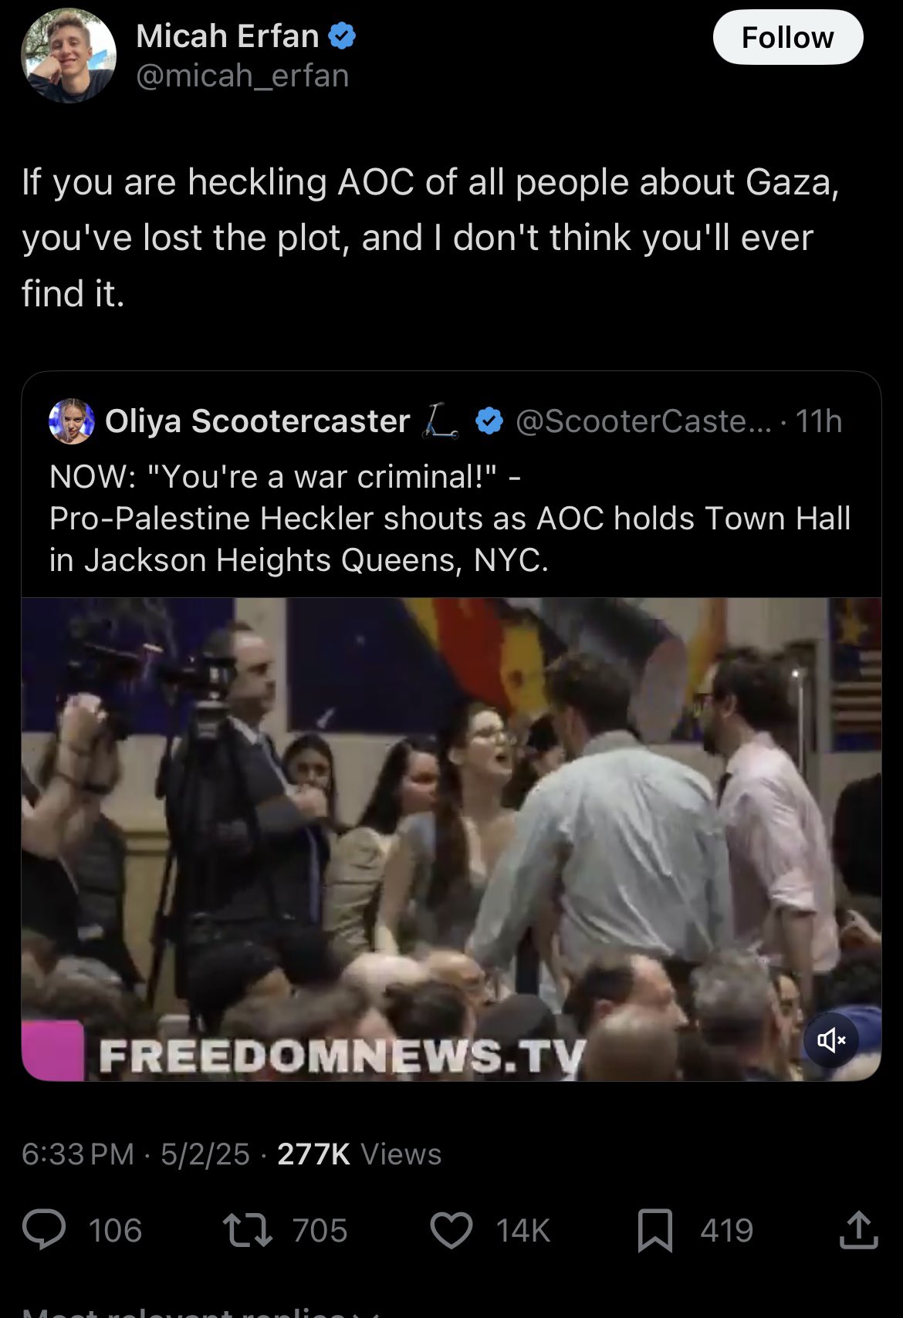Screen dimensions: 903x1318
Task: Bookmark this post
Action: coord(655,1230)
